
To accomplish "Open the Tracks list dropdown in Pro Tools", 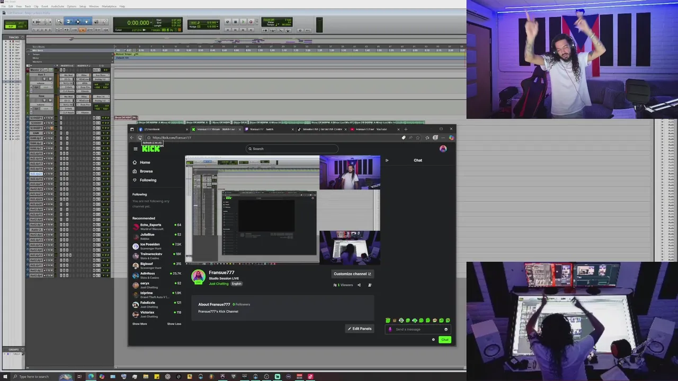I will 23,37.
